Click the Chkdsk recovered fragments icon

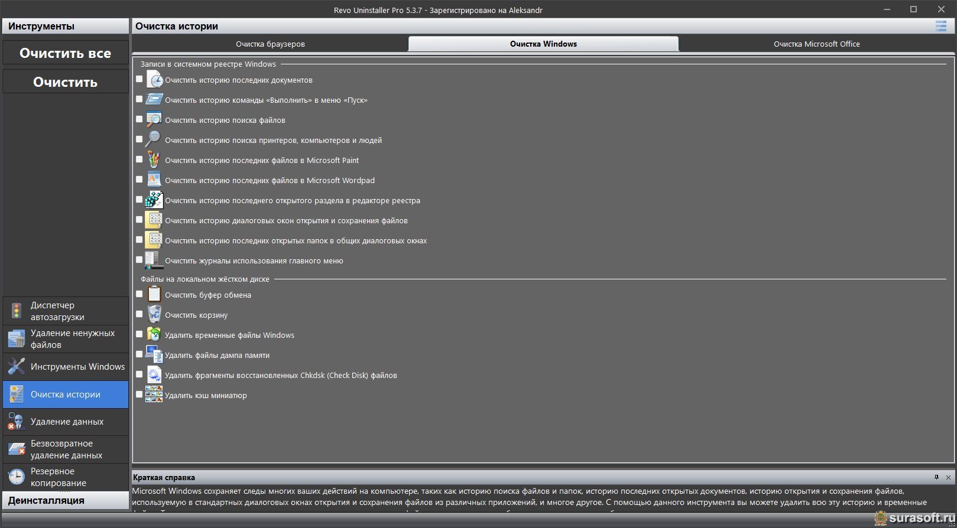(x=154, y=374)
